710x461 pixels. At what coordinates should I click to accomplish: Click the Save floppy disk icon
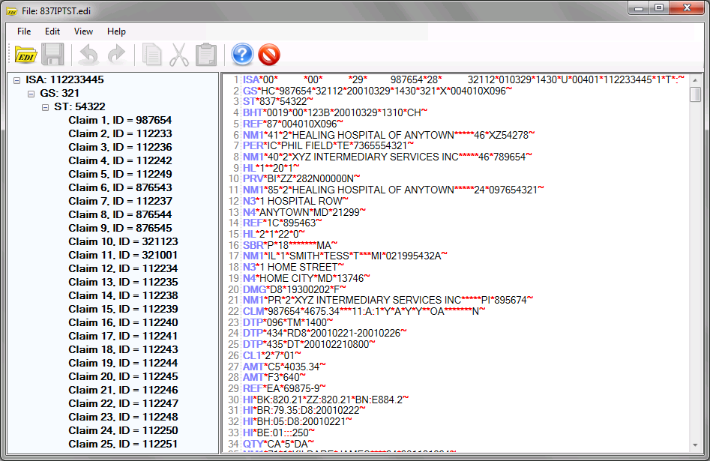click(x=52, y=55)
